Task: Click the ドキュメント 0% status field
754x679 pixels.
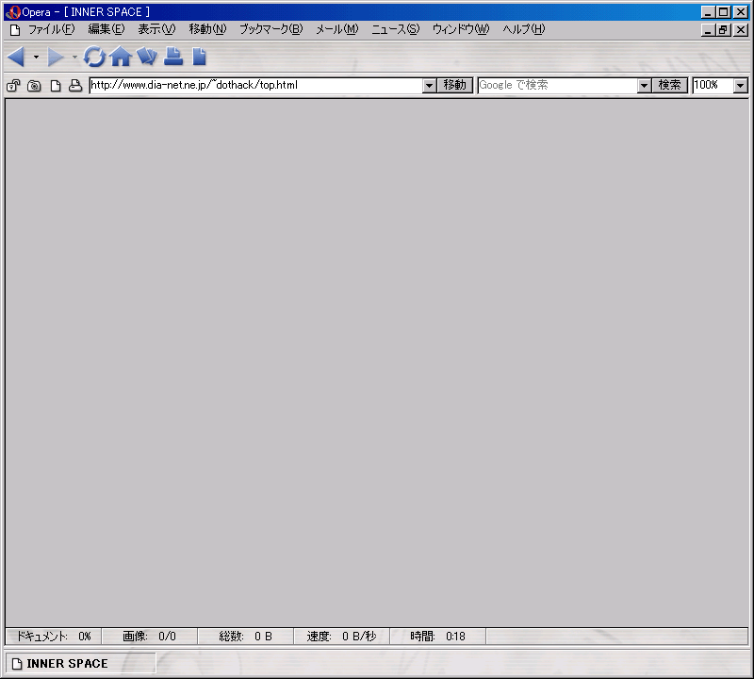Action: point(54,637)
